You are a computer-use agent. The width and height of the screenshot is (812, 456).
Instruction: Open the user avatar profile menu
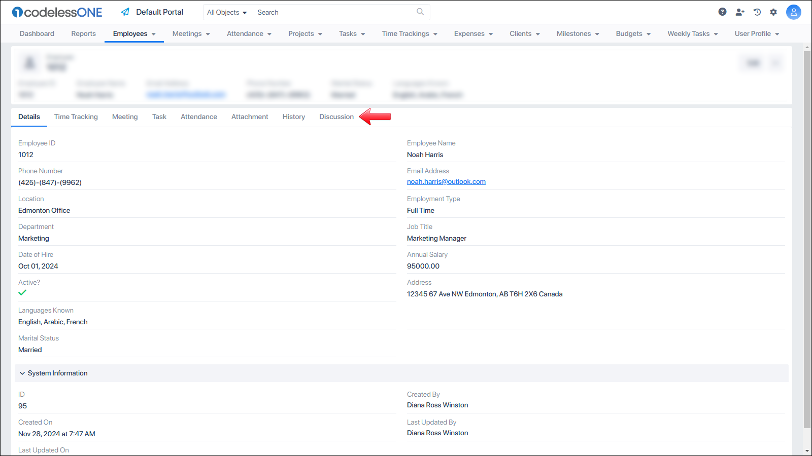click(794, 12)
